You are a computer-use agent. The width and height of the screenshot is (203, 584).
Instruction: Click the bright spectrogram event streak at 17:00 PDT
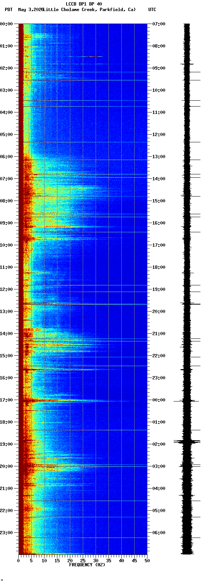coord(66,400)
